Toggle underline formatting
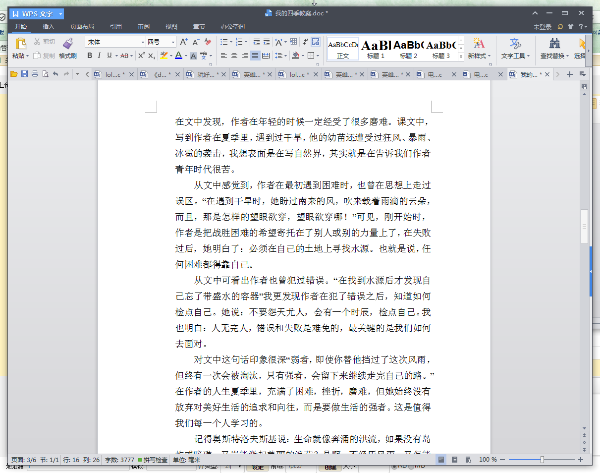The image size is (600, 473). [x=109, y=56]
